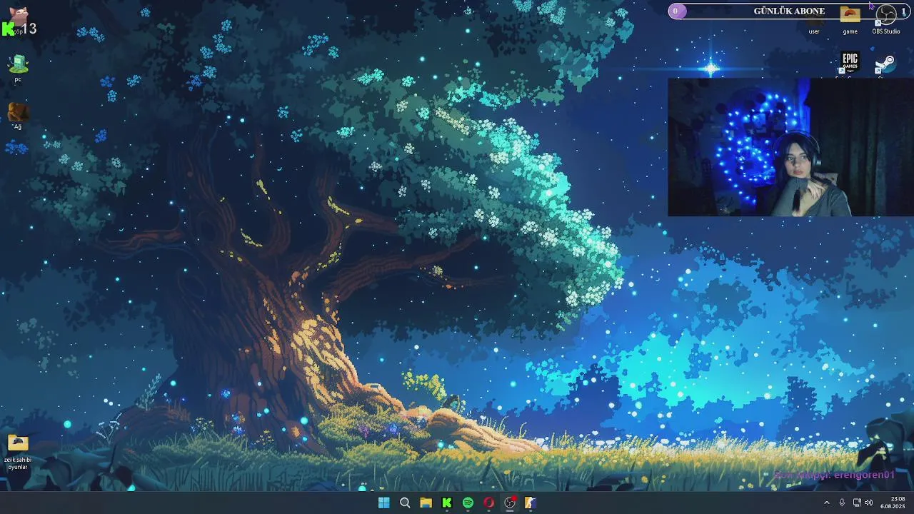Open Opera browser from taskbar
Image resolution: width=914 pixels, height=514 pixels.
point(489,503)
